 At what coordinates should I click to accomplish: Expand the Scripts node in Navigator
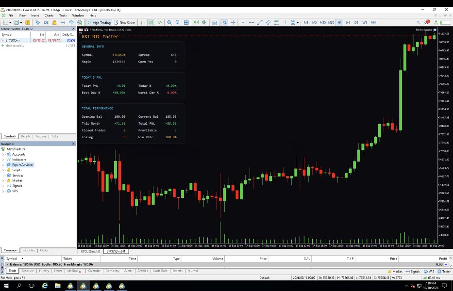pos(3,170)
